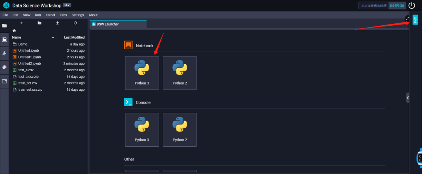Select train_set.csv file
Screen dimensions: 422x174
(x=48, y=83)
